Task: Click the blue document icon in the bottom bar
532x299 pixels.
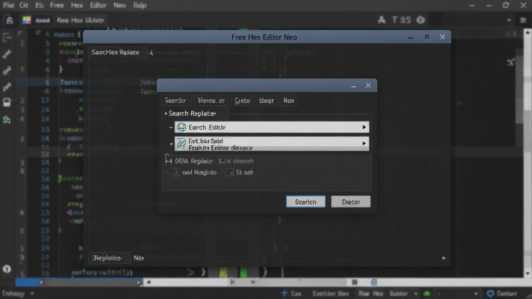Action: pyautogui.click(x=374, y=282)
